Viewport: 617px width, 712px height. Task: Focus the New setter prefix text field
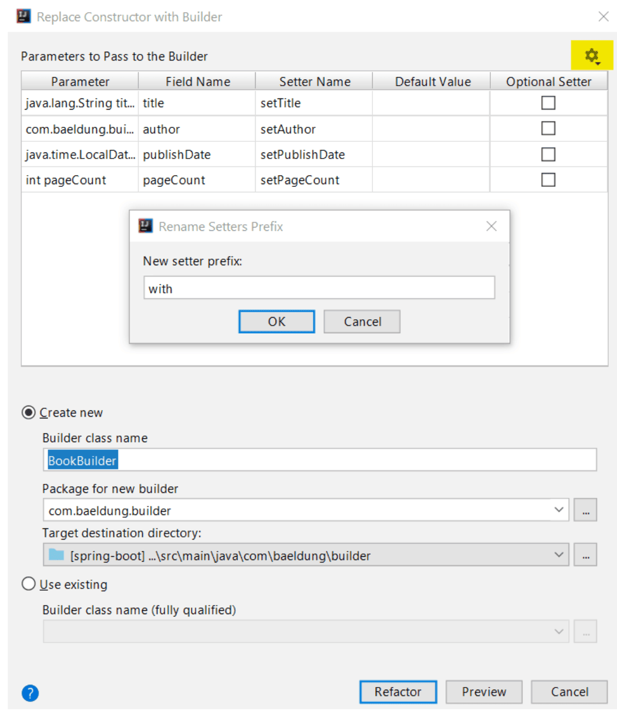pos(319,288)
